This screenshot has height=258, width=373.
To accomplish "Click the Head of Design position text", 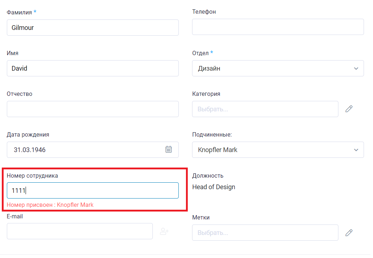I will point(214,187).
